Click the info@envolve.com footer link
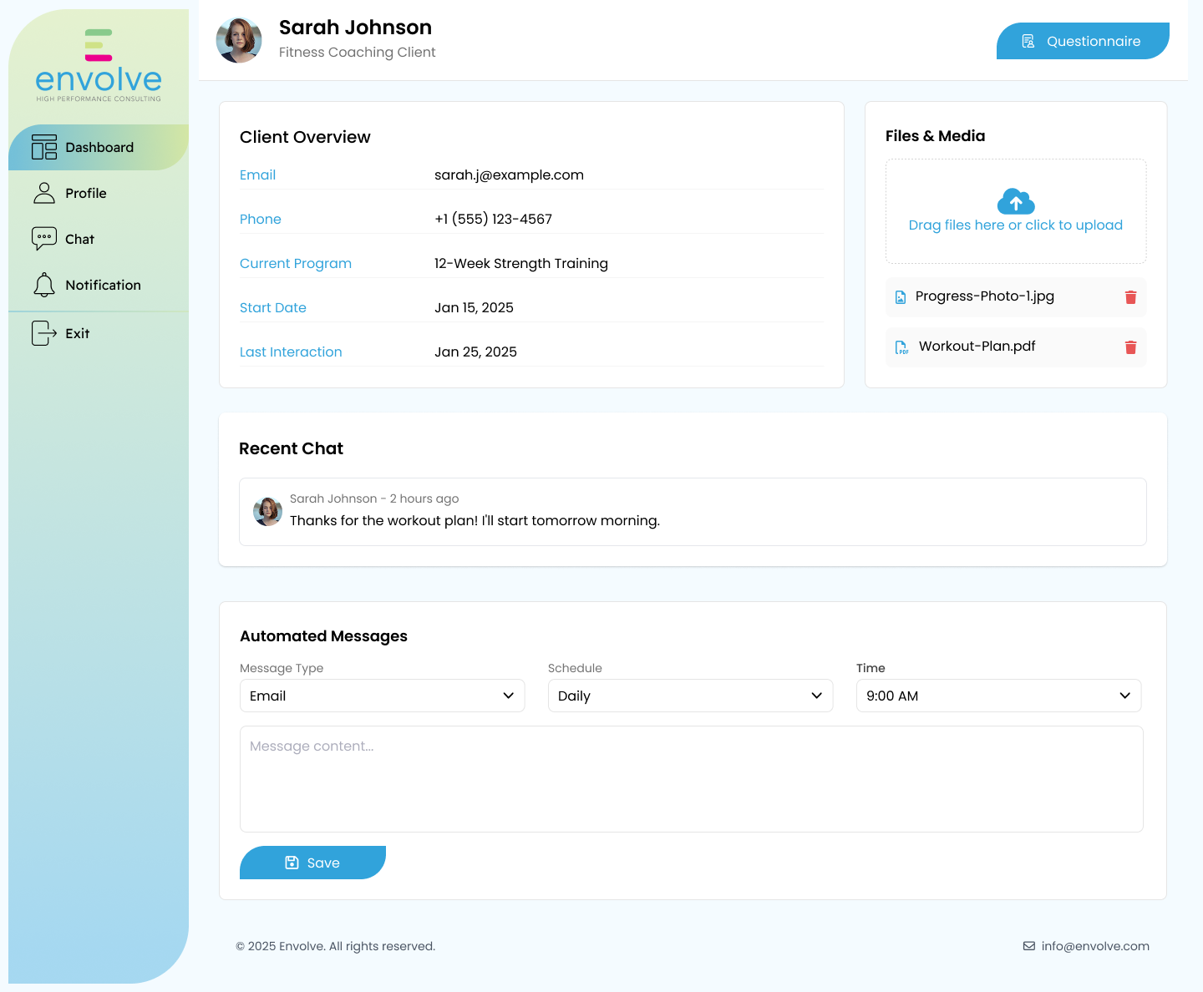This screenshot has width=1203, height=992. pos(1095,946)
